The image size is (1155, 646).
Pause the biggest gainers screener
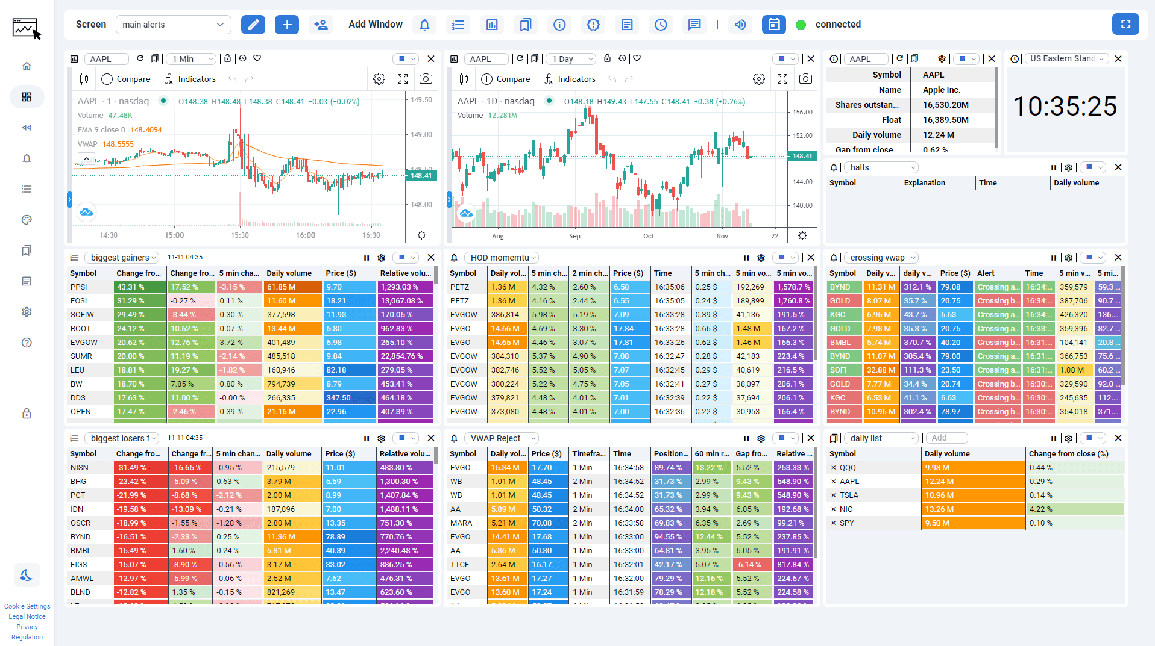click(x=367, y=257)
